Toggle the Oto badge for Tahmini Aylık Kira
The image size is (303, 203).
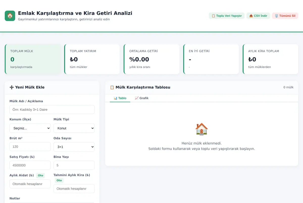59,180
